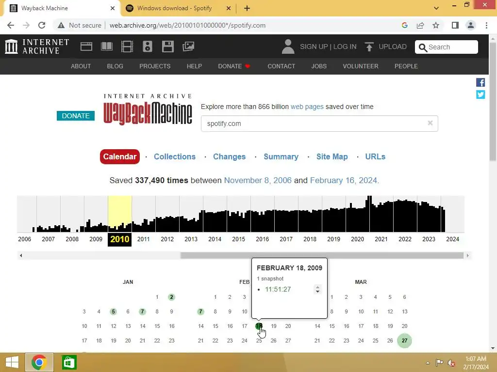Open a new browser tab with plus
Screen dimensions: 497x372
click(x=247, y=8)
